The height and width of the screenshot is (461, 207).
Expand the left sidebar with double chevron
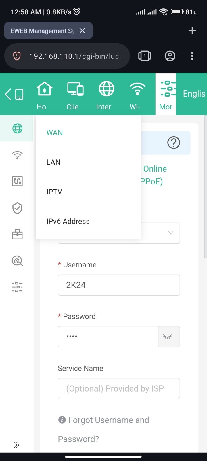(x=17, y=445)
